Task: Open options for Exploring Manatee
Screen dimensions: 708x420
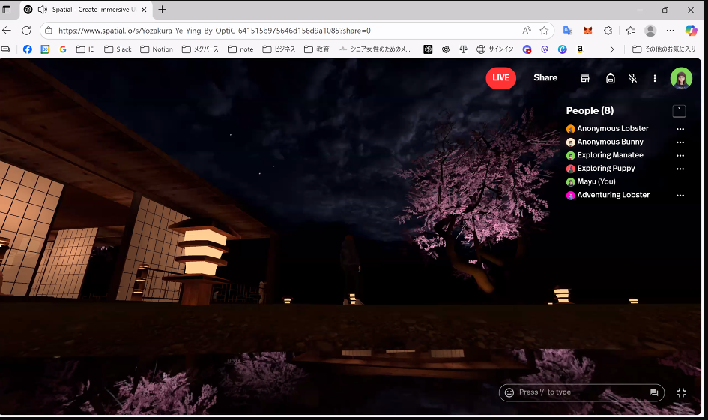Action: [680, 156]
